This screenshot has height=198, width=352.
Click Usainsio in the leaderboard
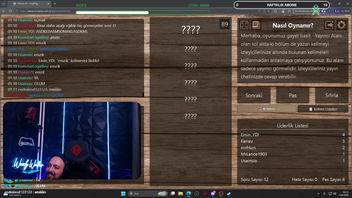point(249,161)
